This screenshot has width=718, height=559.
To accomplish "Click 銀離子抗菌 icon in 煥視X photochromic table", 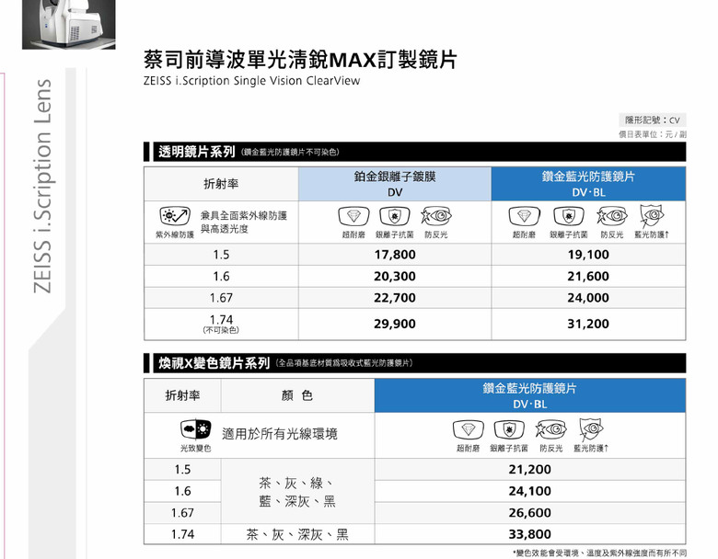I will coord(509,429).
